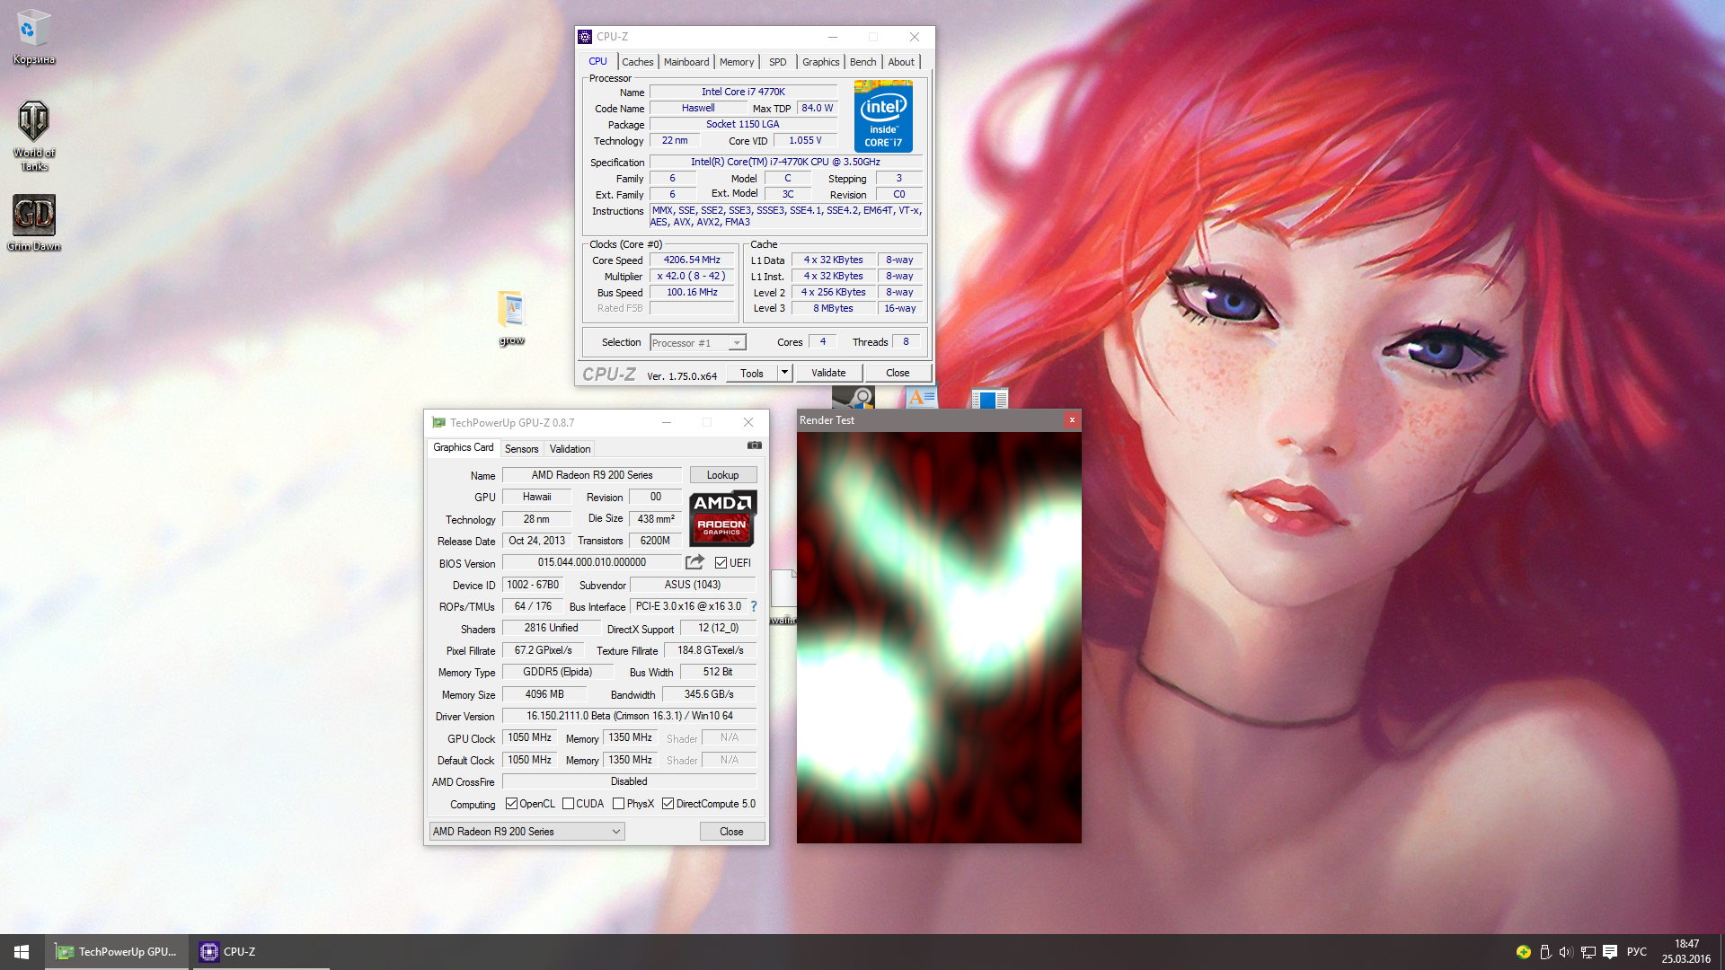Toggle the DirectCompute 5.0 checkbox
The width and height of the screenshot is (1725, 970).
click(668, 804)
